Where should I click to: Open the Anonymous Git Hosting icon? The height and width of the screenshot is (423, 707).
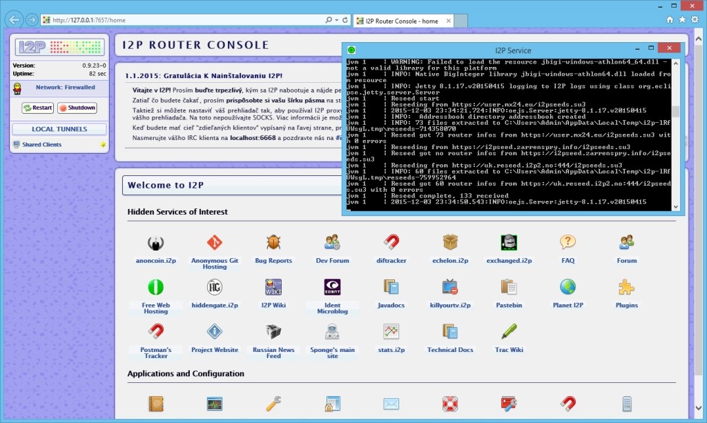[215, 243]
